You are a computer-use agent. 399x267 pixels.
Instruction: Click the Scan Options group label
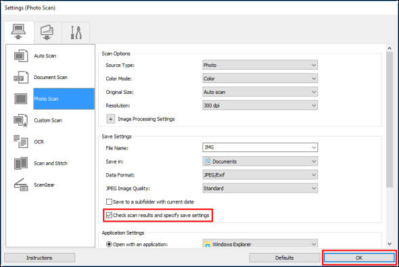tap(116, 53)
